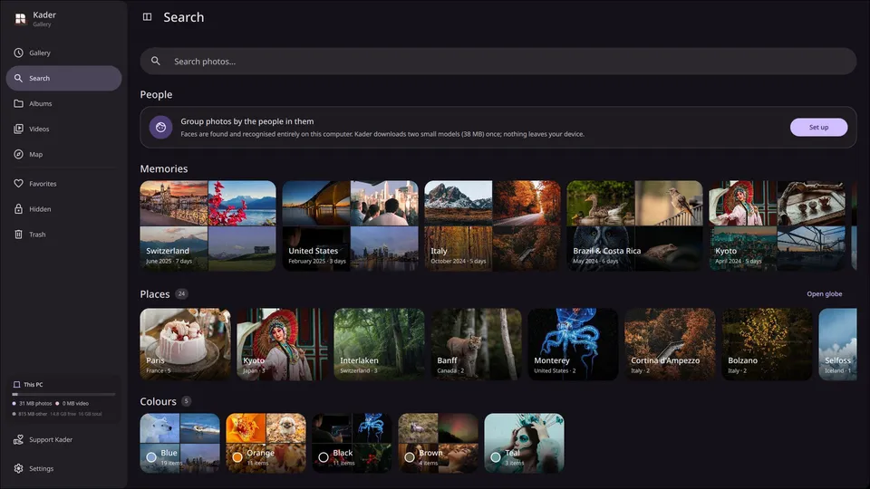Click the This PC device icon
Screen dimensions: 870x489
tap(16, 384)
